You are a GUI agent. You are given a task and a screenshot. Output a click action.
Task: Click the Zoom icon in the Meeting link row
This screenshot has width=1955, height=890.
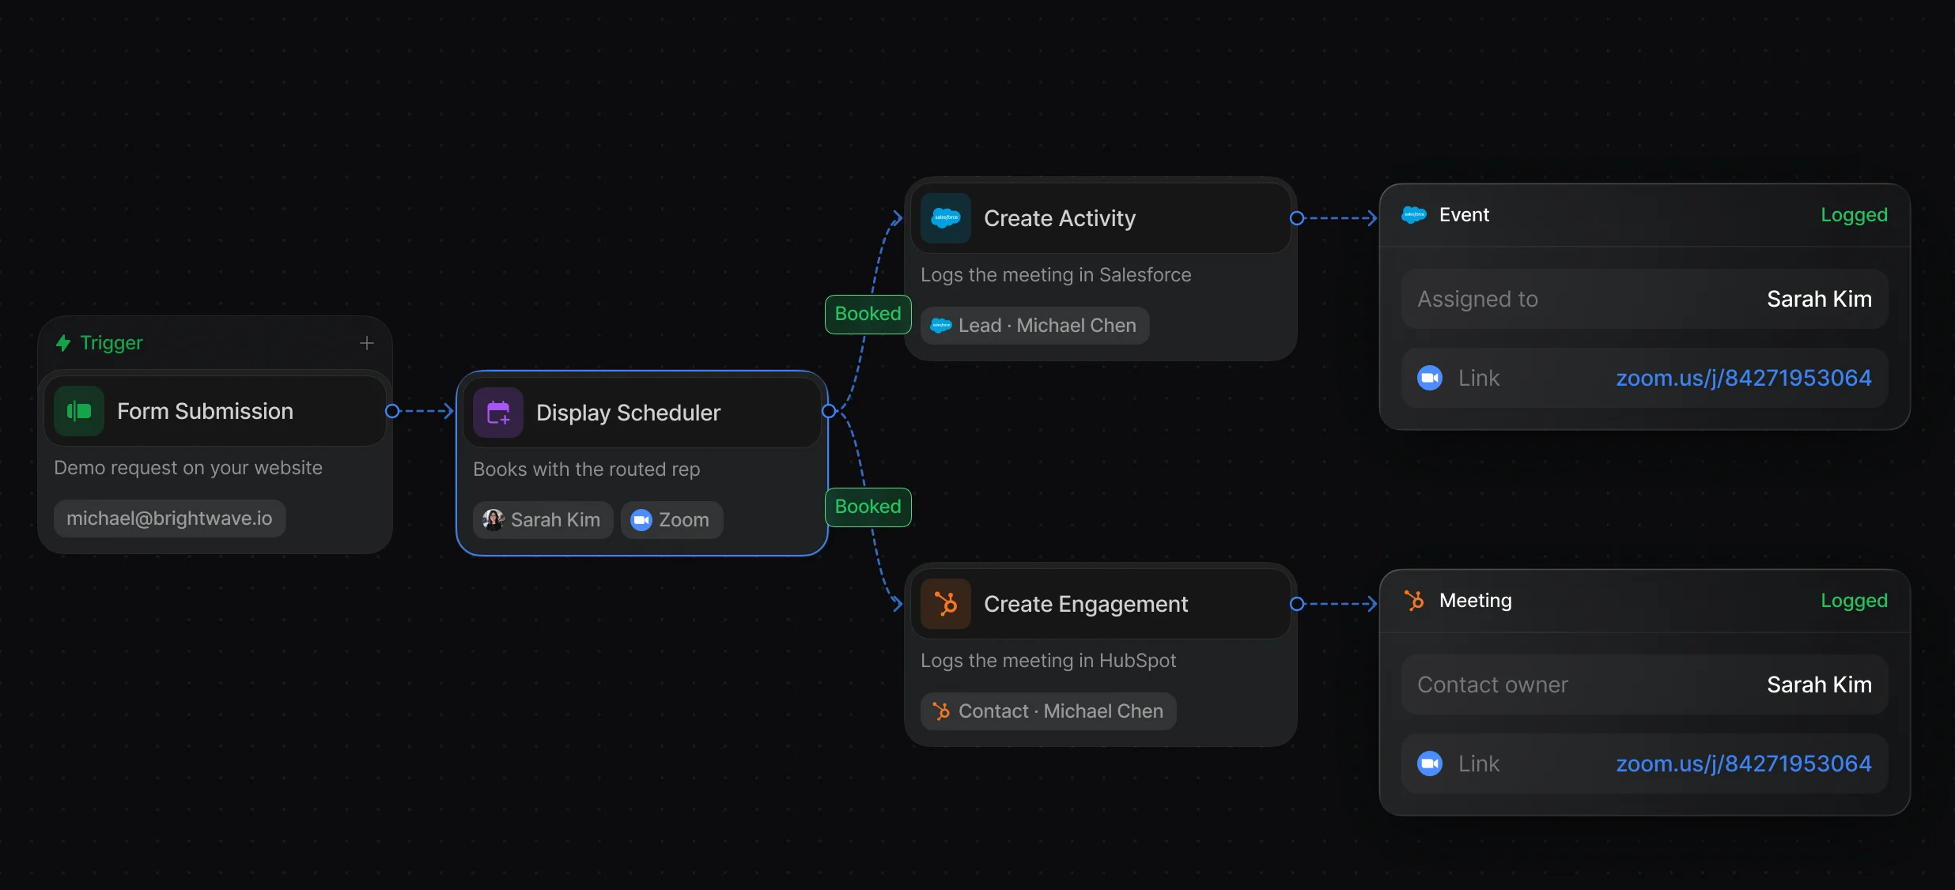pyautogui.click(x=1430, y=764)
